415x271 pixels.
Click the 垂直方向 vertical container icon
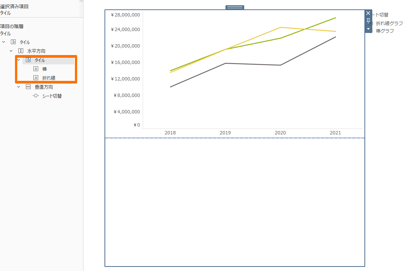point(28,87)
